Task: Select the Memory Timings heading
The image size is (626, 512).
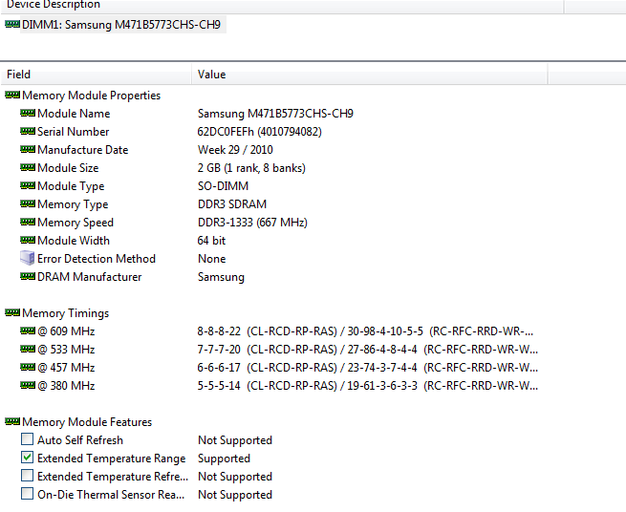Action: [x=66, y=313]
